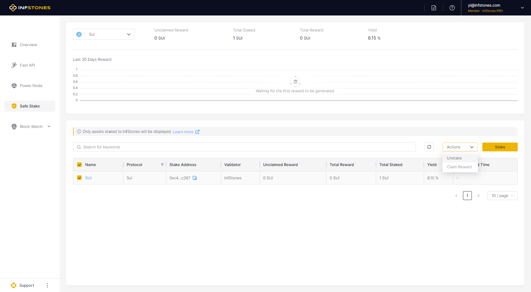Click the Stake Address column header
This screenshot has width=531, height=292.
[x=183, y=165]
